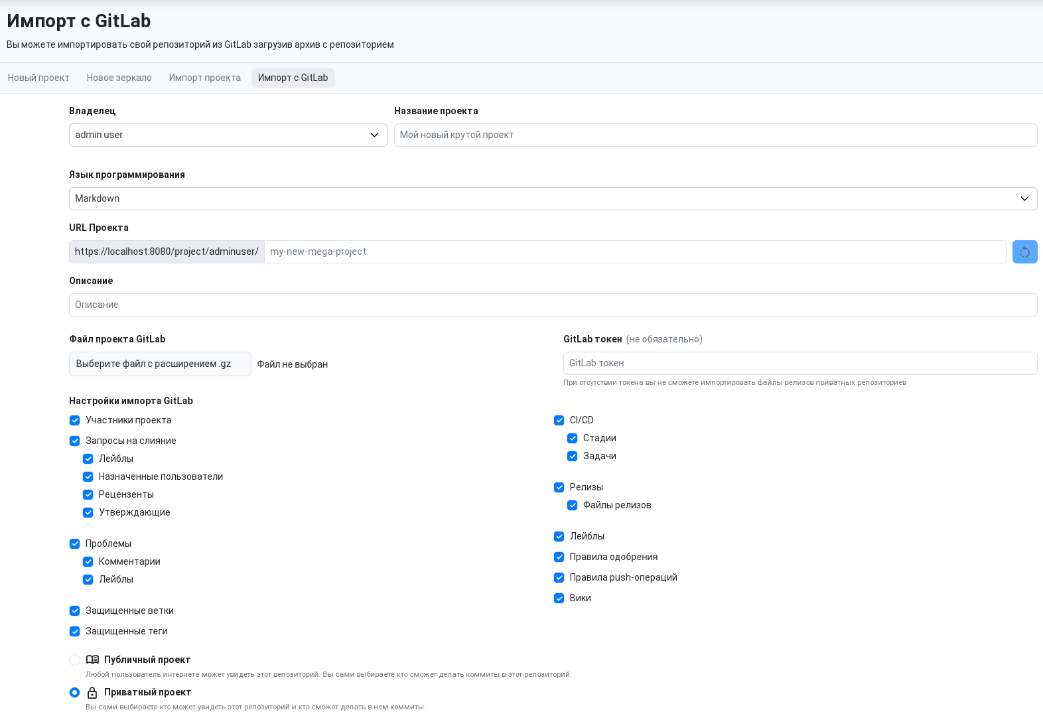The height and width of the screenshot is (714, 1043).
Task: Click the open book icon for public project
Action: click(x=92, y=660)
